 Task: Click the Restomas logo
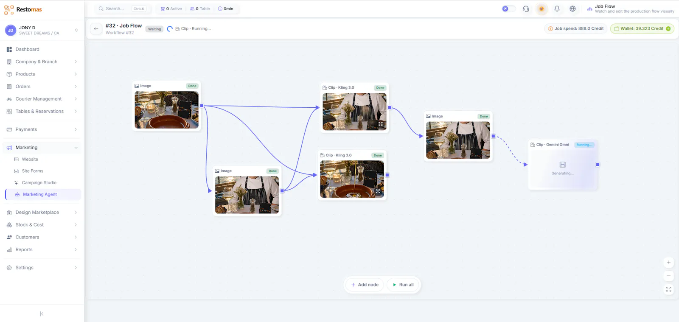point(23,9)
